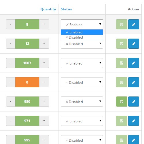Click the edit pencil in quantity 971 row
Image resolution: width=144 pixels, height=144 pixels.
pyautogui.click(x=134, y=121)
